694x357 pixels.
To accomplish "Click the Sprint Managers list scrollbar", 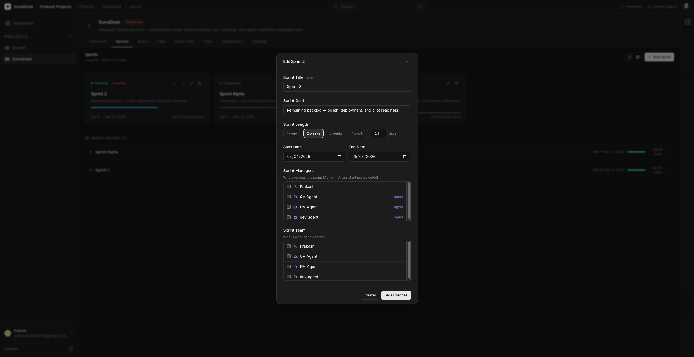I will point(409,201).
